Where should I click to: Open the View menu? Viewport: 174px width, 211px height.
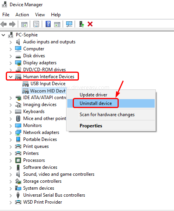(40, 15)
